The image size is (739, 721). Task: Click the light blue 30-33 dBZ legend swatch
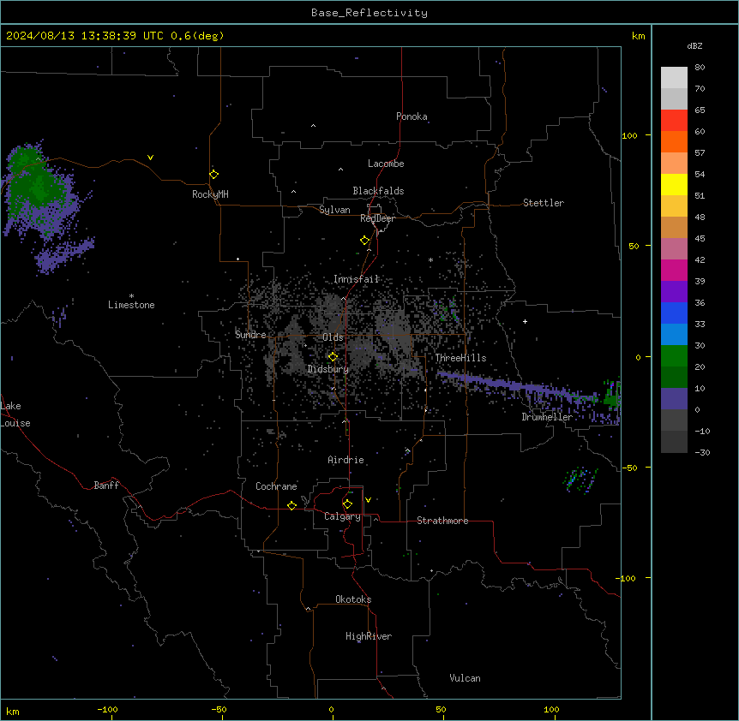click(674, 334)
